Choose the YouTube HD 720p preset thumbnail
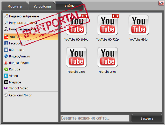This screenshot has width=165, height=125. point(108,25)
